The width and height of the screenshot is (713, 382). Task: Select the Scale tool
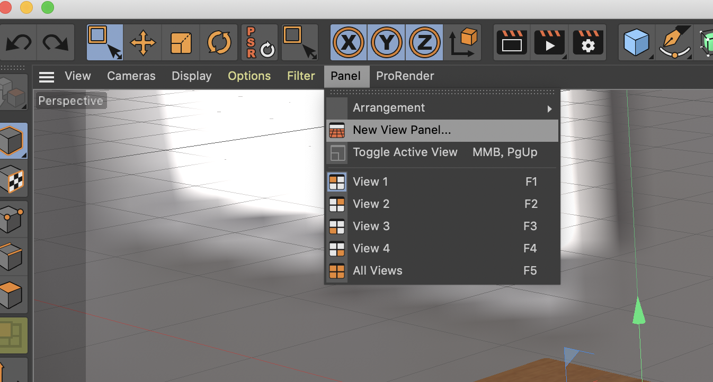click(180, 42)
